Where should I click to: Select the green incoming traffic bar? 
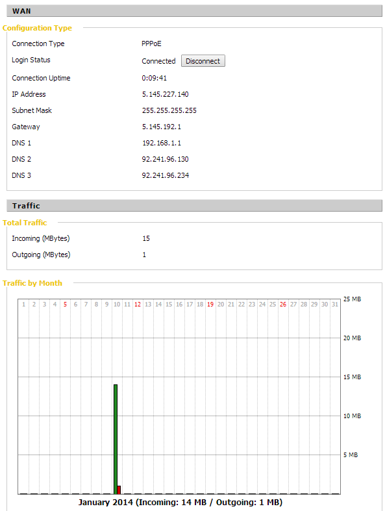coord(116,440)
